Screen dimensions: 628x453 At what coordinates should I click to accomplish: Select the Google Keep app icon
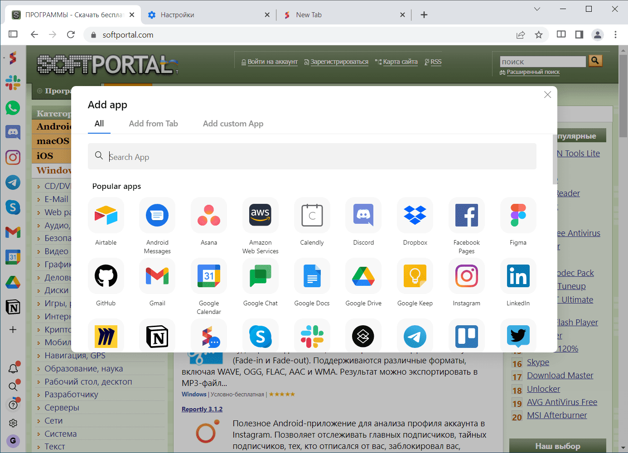415,276
